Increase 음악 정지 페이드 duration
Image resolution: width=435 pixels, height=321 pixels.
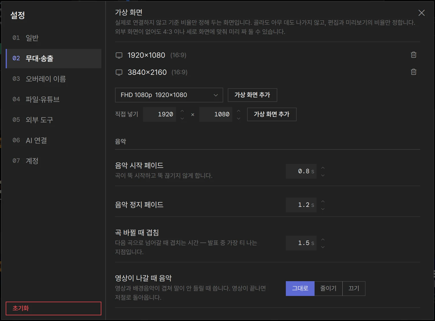click(323, 201)
